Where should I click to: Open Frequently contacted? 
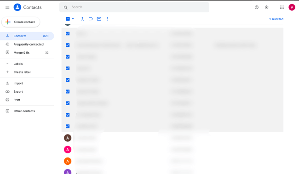[x=27, y=44]
